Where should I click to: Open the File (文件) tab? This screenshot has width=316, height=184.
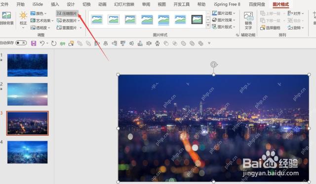coord(4,4)
